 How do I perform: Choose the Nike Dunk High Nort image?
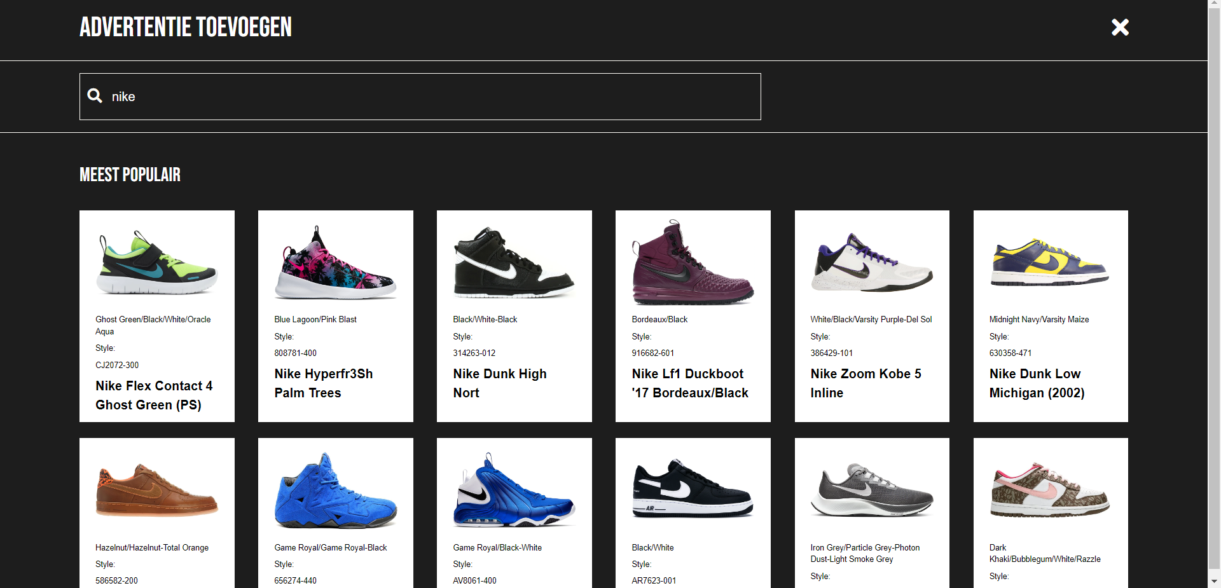(514, 263)
